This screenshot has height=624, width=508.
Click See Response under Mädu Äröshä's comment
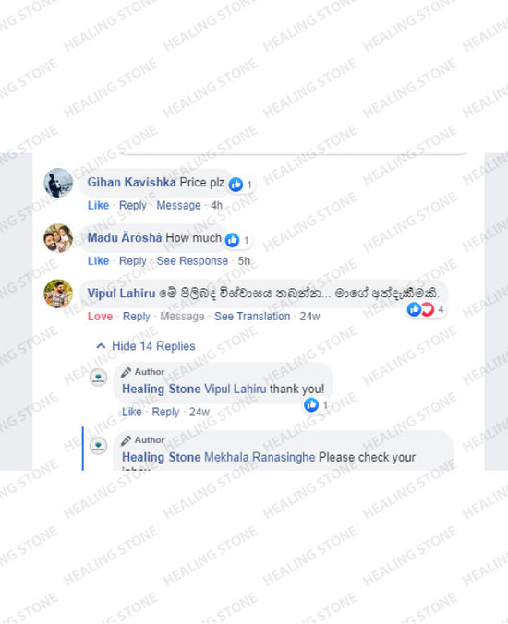(192, 260)
